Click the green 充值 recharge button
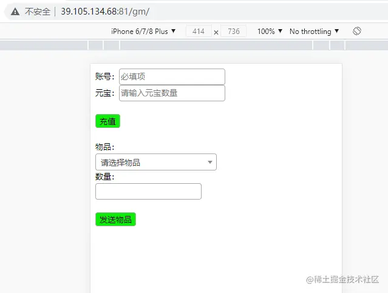This screenshot has width=388, height=293. pyautogui.click(x=107, y=121)
